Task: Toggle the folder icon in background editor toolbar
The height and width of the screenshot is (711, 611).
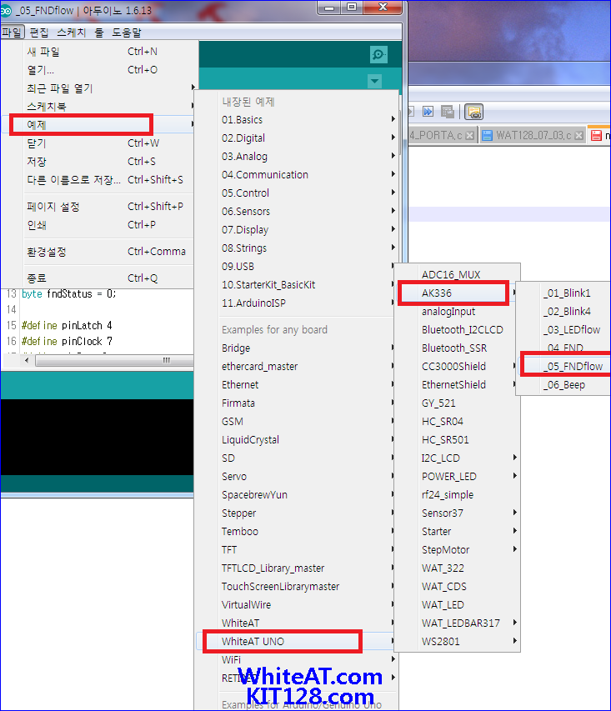Action: click(x=474, y=112)
